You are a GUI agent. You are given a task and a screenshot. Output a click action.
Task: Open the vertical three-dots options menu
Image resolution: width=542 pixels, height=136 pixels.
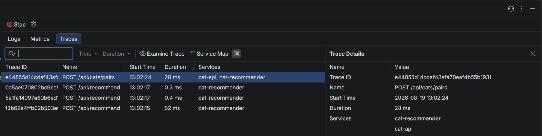tap(522, 9)
